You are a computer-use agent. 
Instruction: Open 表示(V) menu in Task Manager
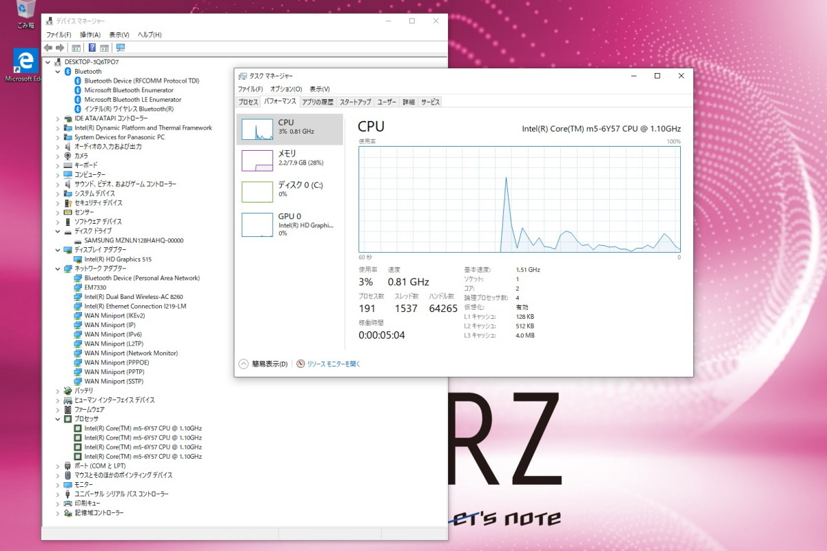pyautogui.click(x=320, y=89)
